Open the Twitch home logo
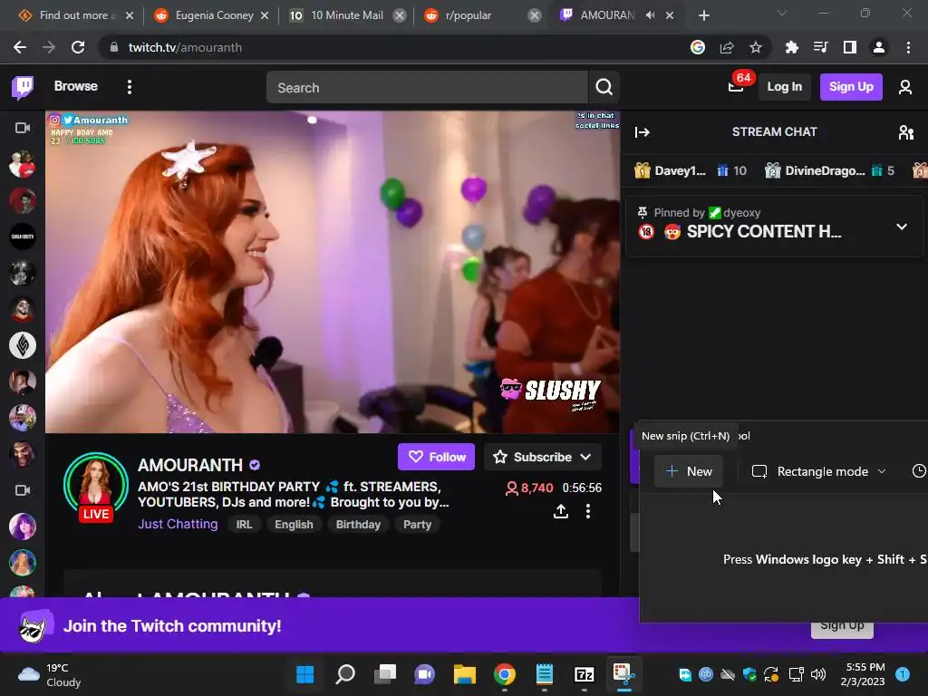Image resolution: width=928 pixels, height=696 pixels. coord(23,87)
